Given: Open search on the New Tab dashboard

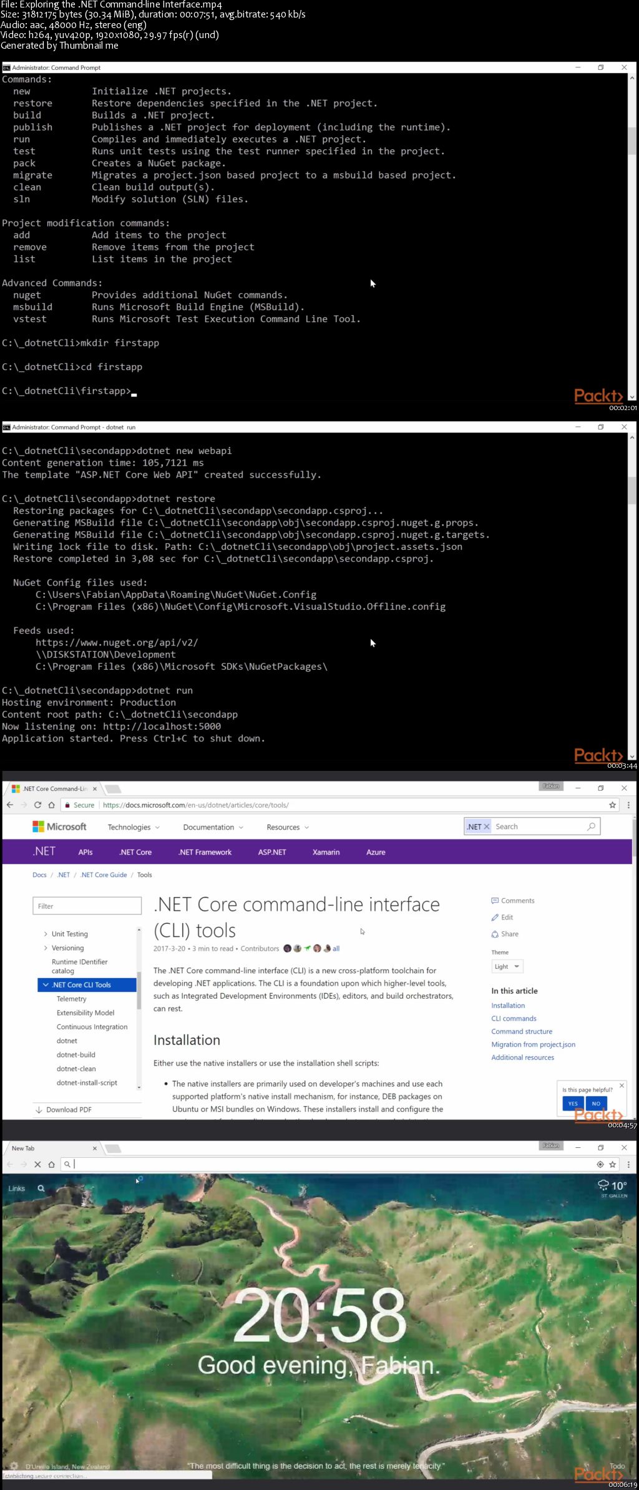Looking at the screenshot, I should pyautogui.click(x=41, y=1189).
